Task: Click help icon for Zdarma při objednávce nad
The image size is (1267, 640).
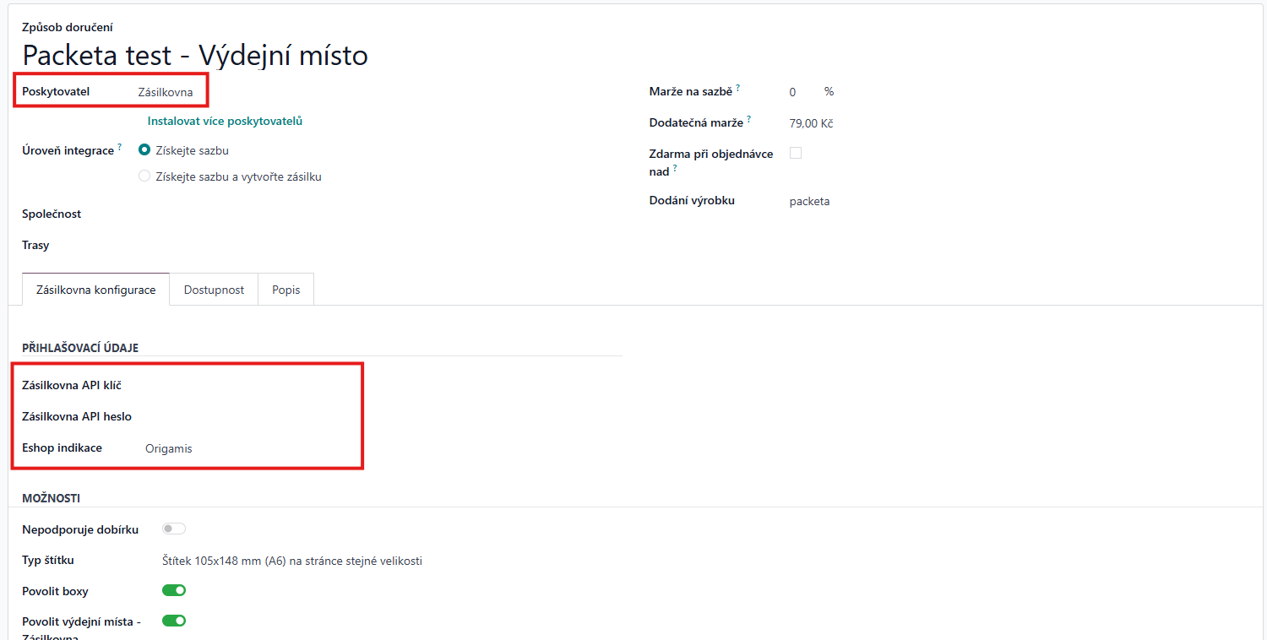Action: 675,169
